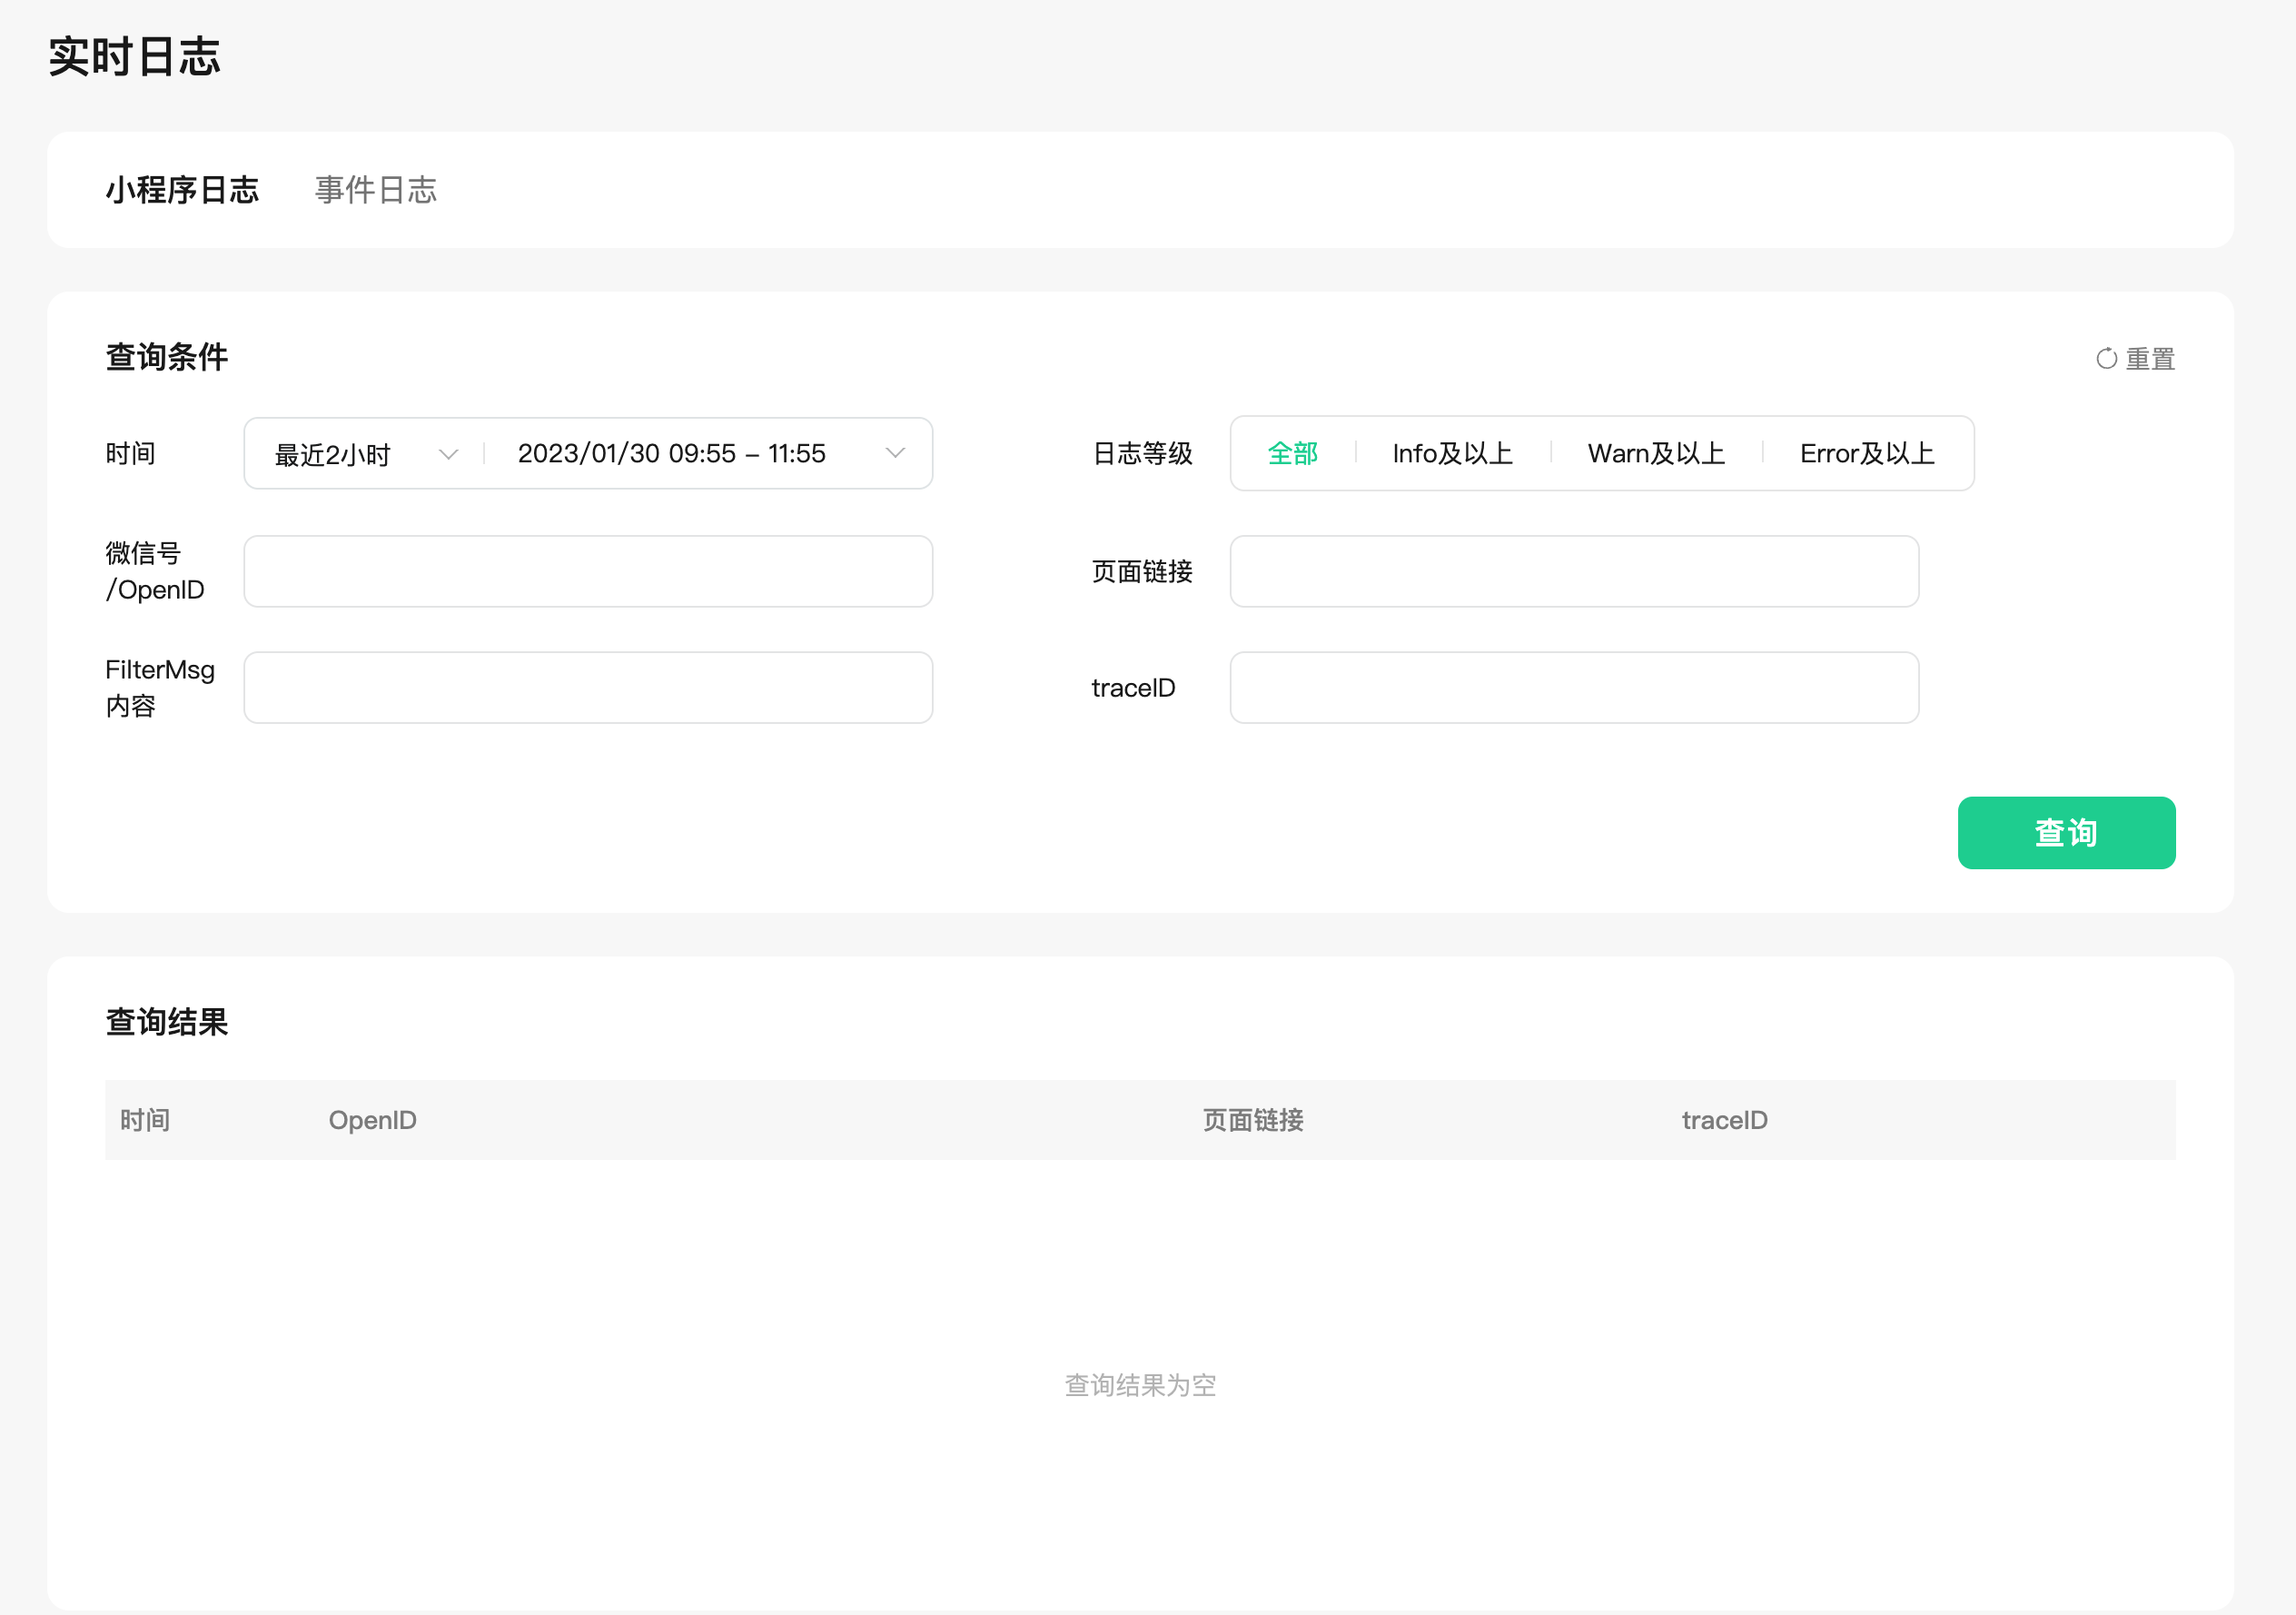Switch to the 小程序日志 tab
Image resolution: width=2296 pixels, height=1615 pixels.
pyautogui.click(x=182, y=189)
